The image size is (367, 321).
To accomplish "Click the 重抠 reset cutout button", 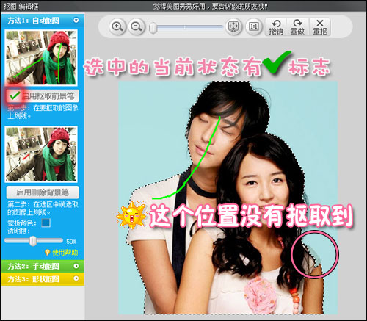I will point(320,27).
